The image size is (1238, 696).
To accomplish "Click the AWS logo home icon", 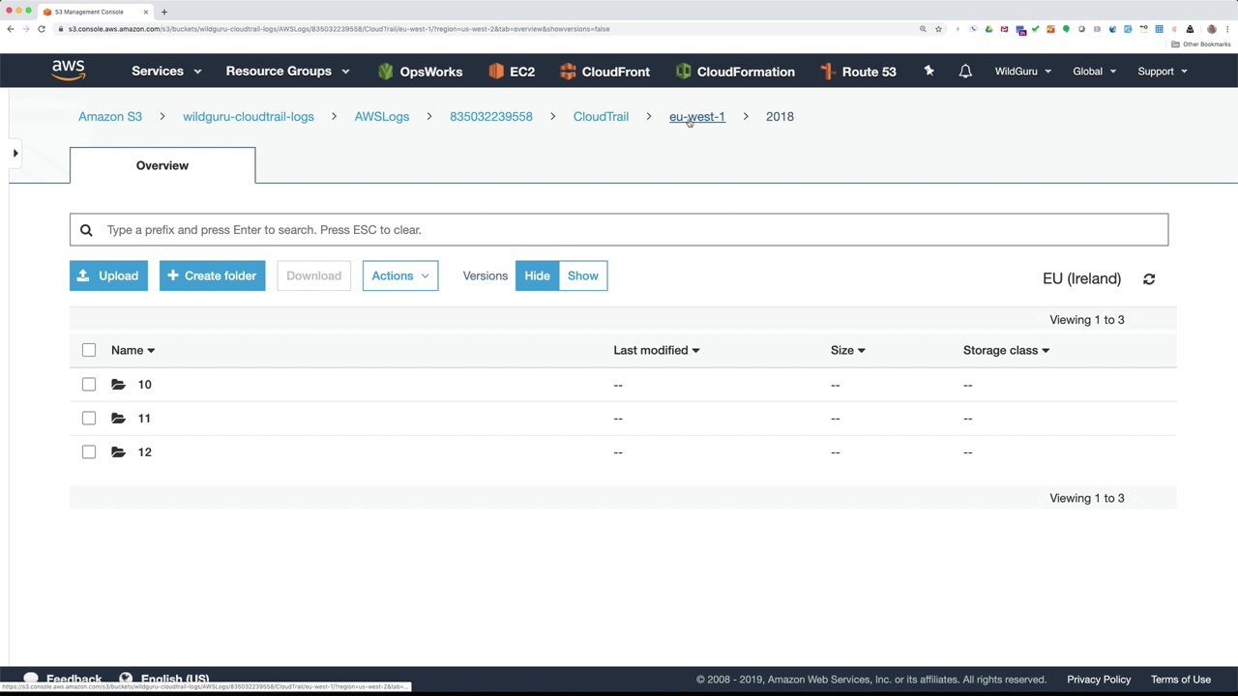I will [x=69, y=71].
